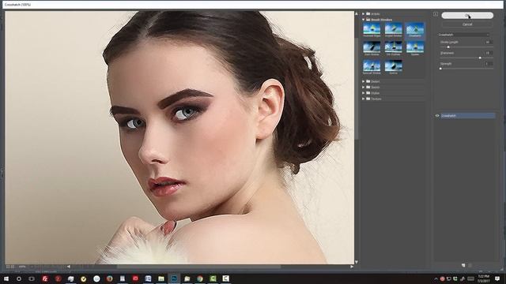Image resolution: width=506 pixels, height=284 pixels.
Task: Adjust the Sharpness slider
Action: pos(480,58)
